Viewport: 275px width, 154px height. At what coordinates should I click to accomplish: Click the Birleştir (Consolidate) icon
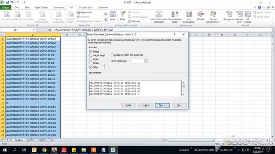click(x=201, y=16)
